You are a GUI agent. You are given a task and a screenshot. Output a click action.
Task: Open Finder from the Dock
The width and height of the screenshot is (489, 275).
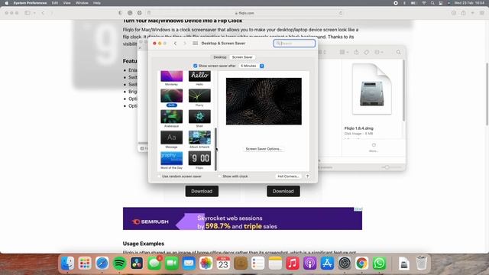pyautogui.click(x=67, y=264)
